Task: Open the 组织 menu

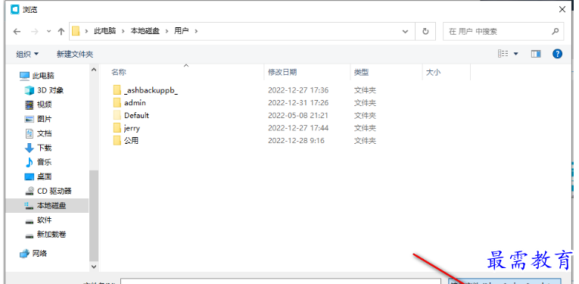Action: click(x=27, y=55)
